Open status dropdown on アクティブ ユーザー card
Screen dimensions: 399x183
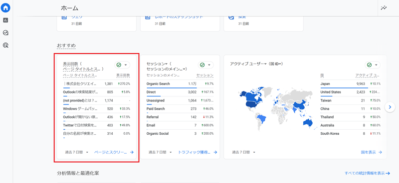(373, 65)
